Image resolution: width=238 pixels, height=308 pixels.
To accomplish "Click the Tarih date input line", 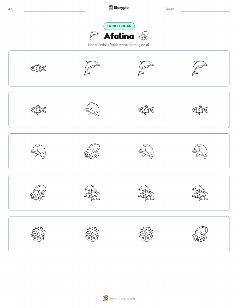I will (205, 9).
